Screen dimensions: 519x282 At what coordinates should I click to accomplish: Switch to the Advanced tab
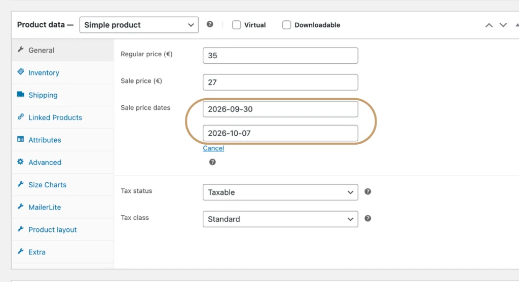(x=62, y=163)
